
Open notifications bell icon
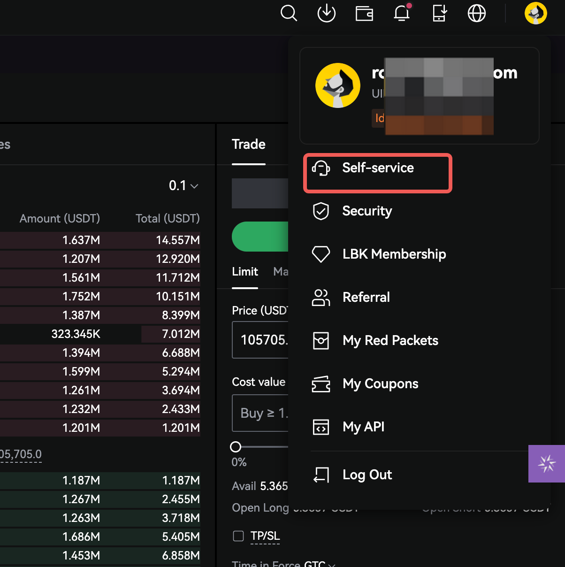(402, 13)
